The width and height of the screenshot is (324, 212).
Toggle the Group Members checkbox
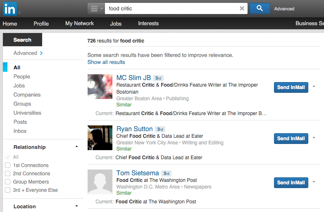click(x=8, y=182)
